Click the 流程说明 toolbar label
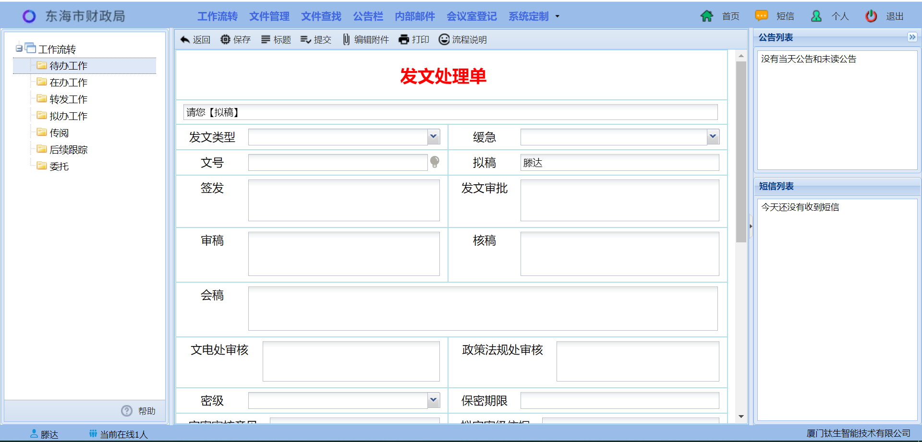This screenshot has width=922, height=442. coord(470,40)
